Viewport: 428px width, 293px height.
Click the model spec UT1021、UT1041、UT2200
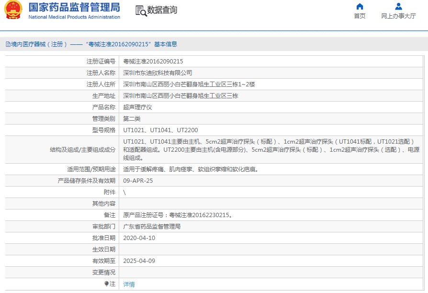pos(160,130)
